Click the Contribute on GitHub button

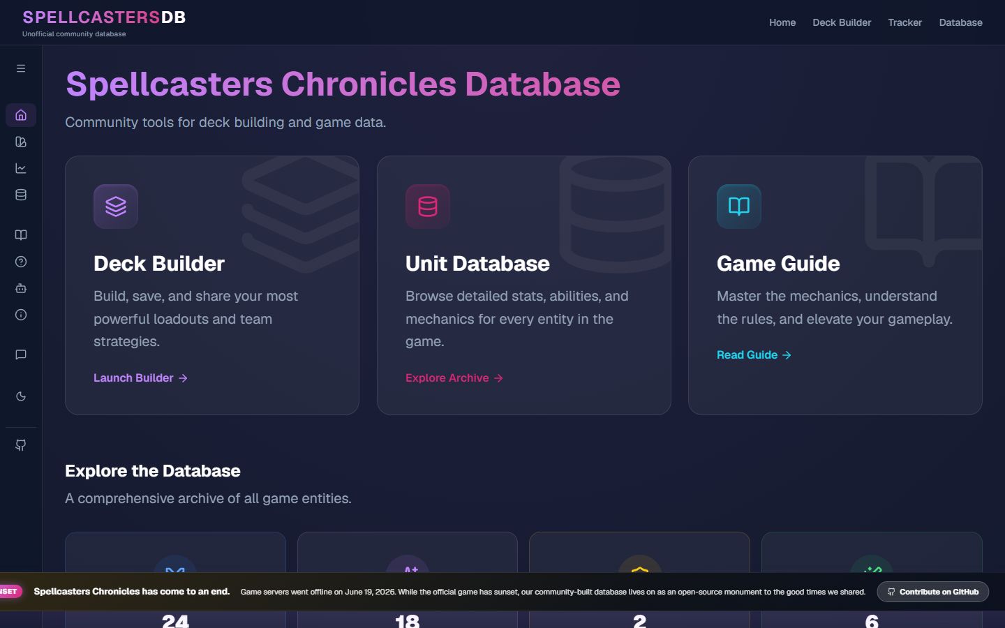pyautogui.click(x=933, y=592)
